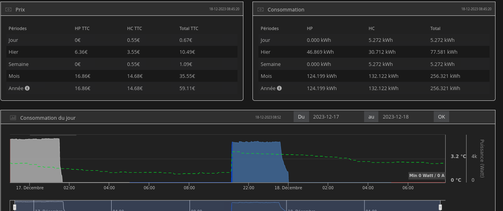Click the 'Puissance (Watt)' axis title

(x=482, y=158)
